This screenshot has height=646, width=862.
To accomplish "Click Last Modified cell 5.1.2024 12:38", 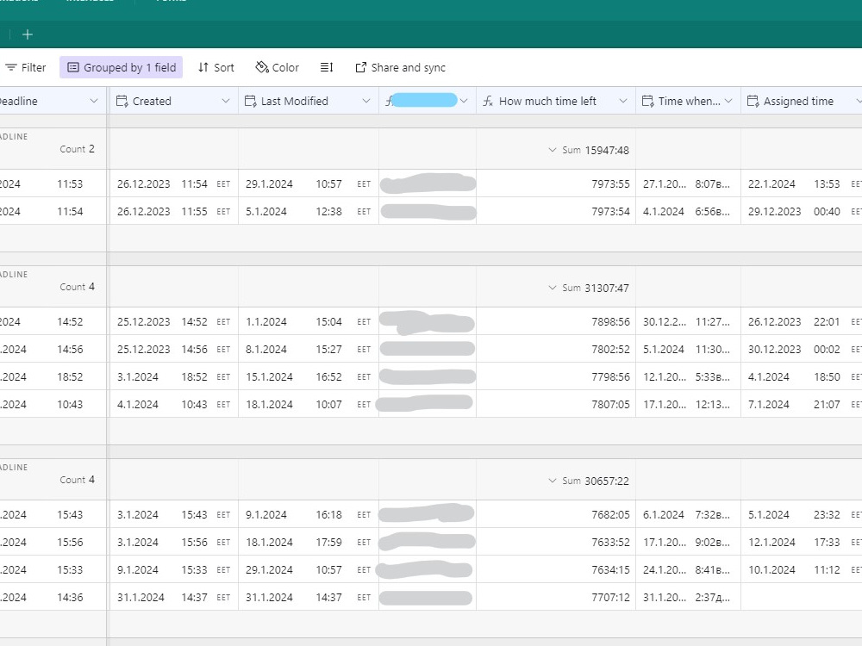I will (x=309, y=211).
